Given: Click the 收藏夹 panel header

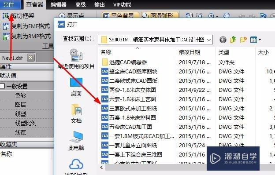Looking at the screenshot, I should 26,144.
